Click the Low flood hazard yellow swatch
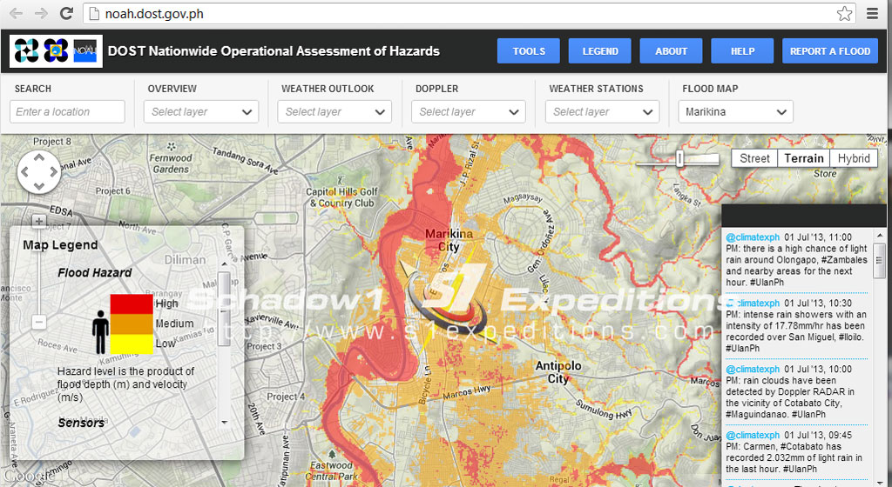The width and height of the screenshot is (892, 487). (132, 344)
